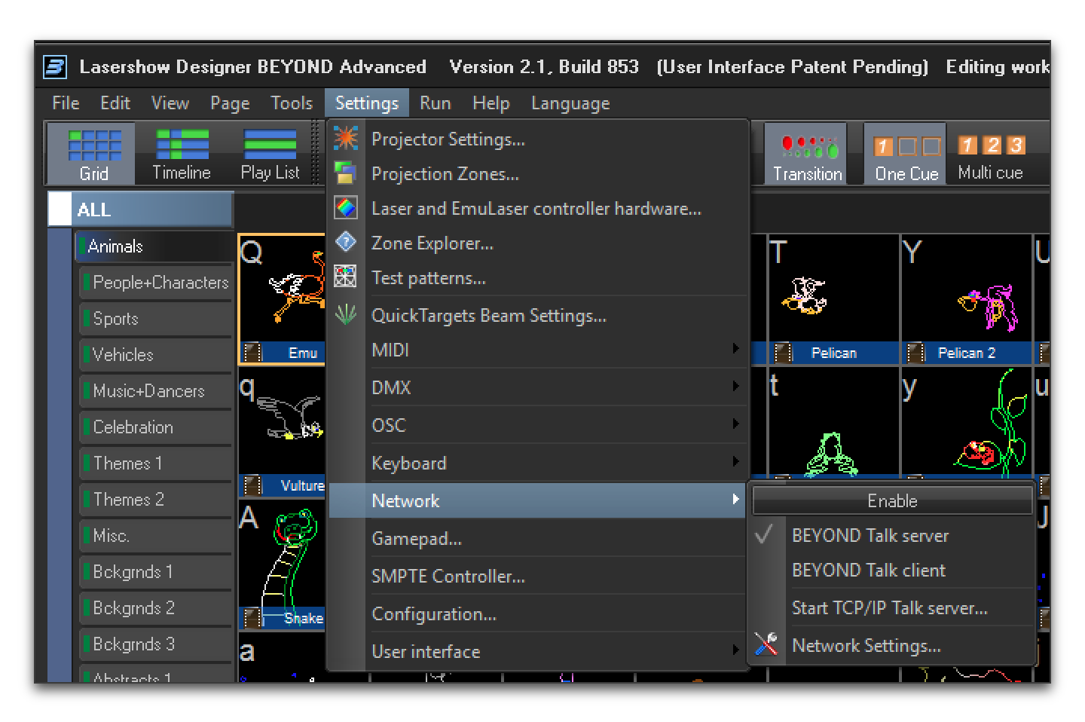Image resolution: width=1085 pixels, height=722 pixels.
Task: Open the Edit menu
Action: click(x=115, y=103)
